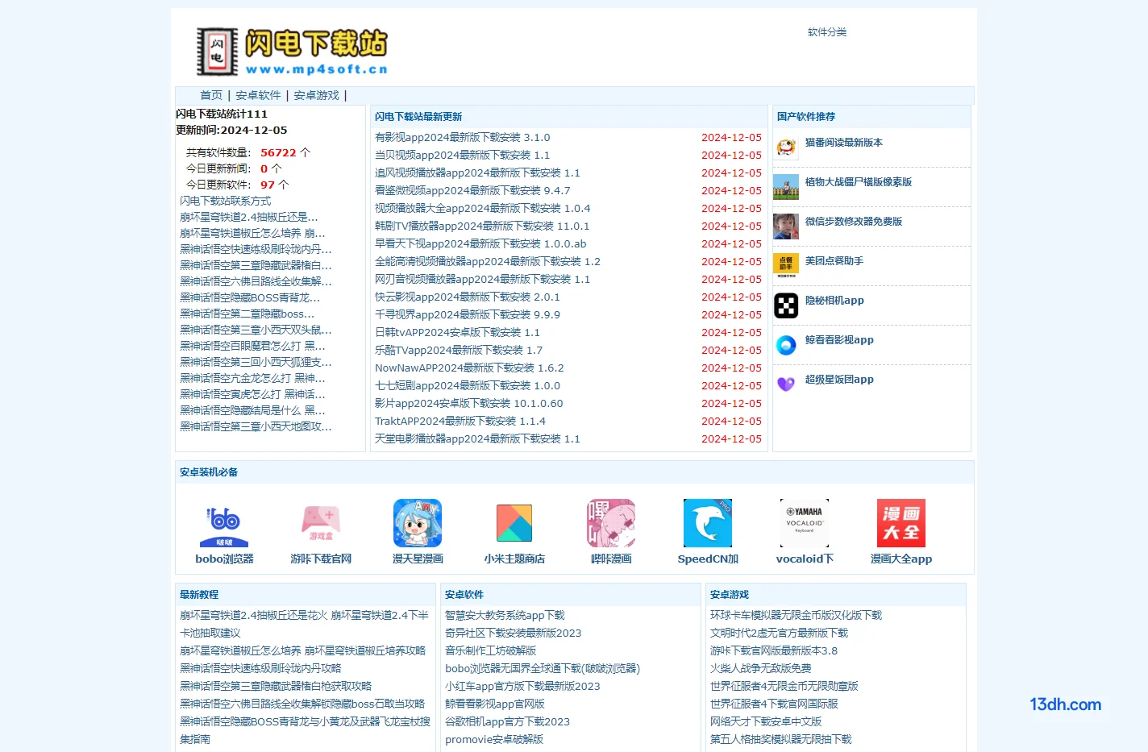
Task: Click vocaloid下 label under icon
Action: [805, 559]
